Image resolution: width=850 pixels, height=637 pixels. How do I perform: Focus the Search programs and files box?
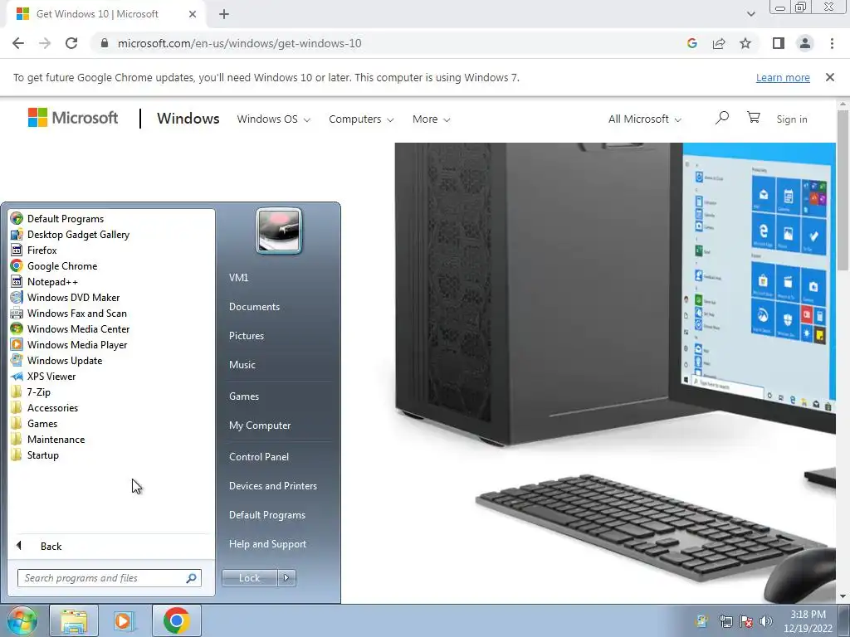(x=109, y=578)
